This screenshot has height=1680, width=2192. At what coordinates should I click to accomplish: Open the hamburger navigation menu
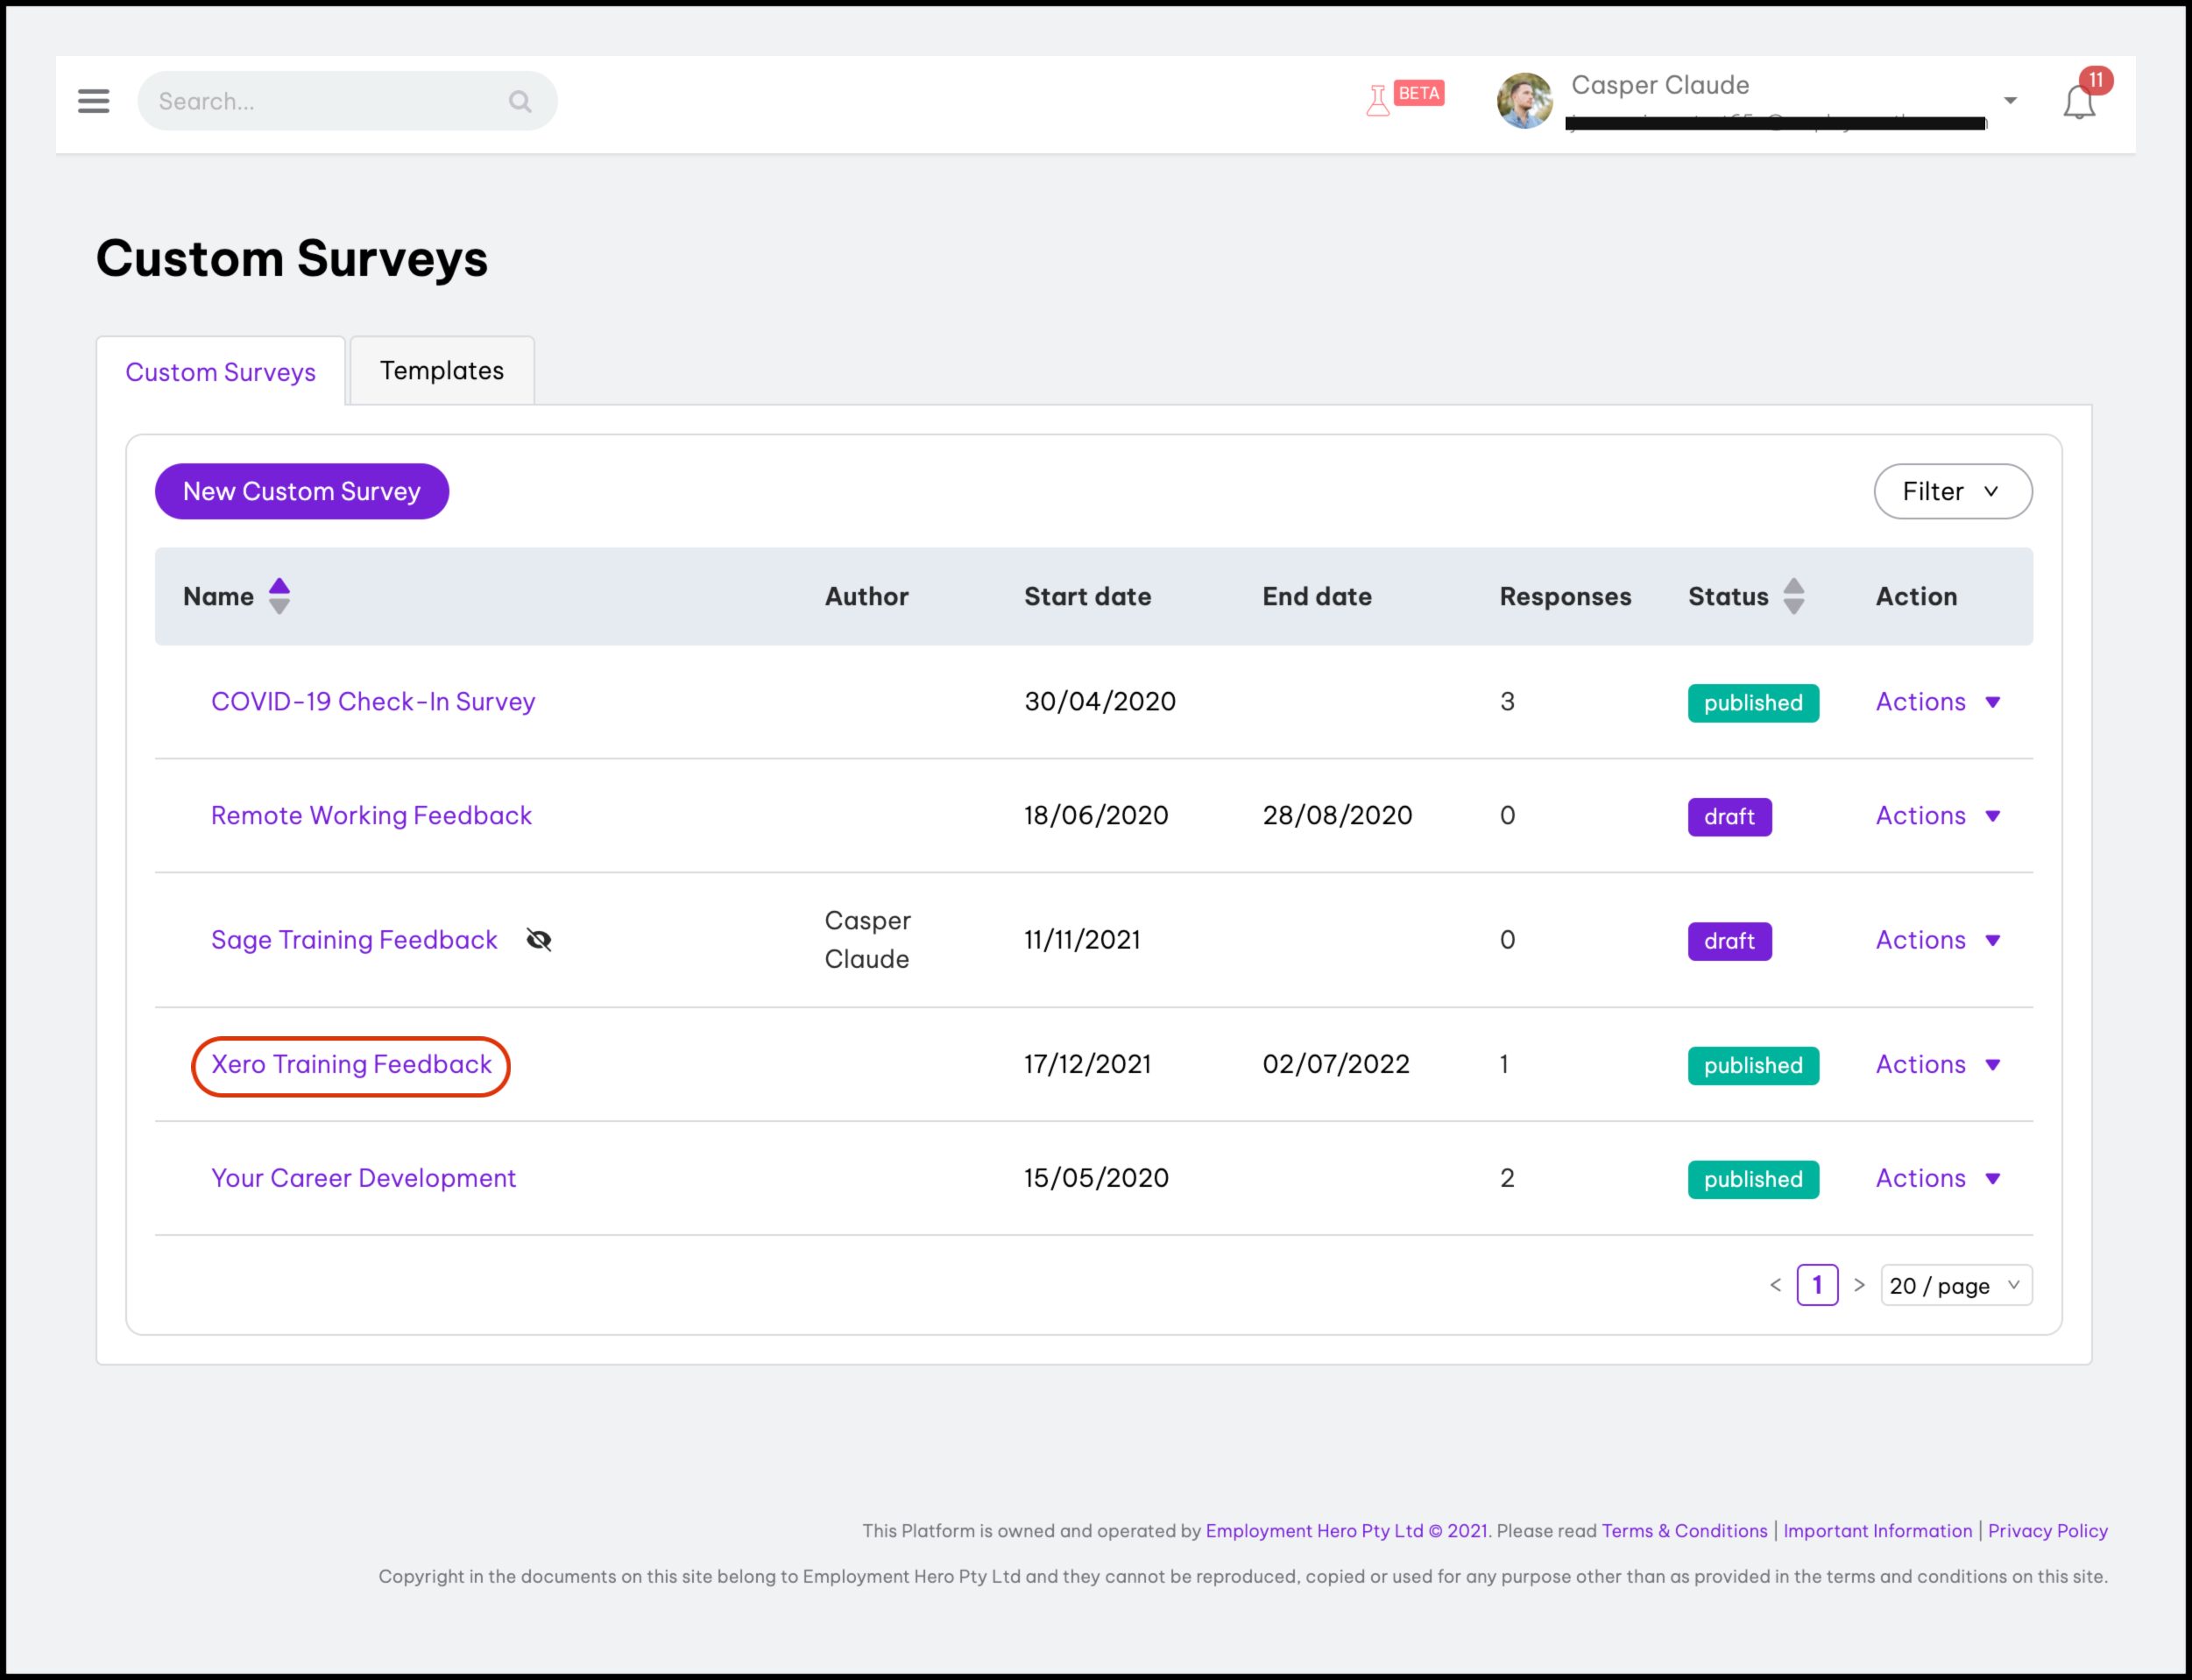(93, 101)
